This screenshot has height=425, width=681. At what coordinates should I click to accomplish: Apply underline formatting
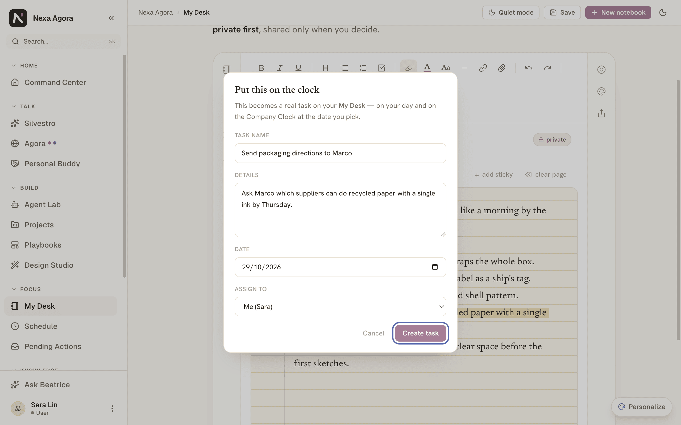point(298,68)
